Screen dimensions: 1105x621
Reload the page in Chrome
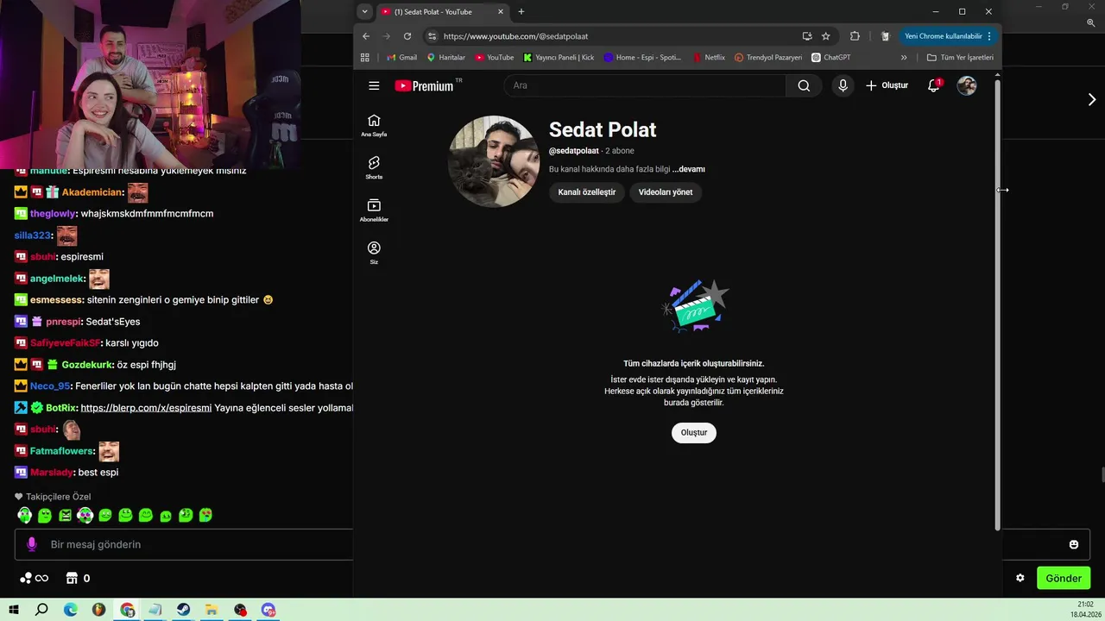click(407, 36)
